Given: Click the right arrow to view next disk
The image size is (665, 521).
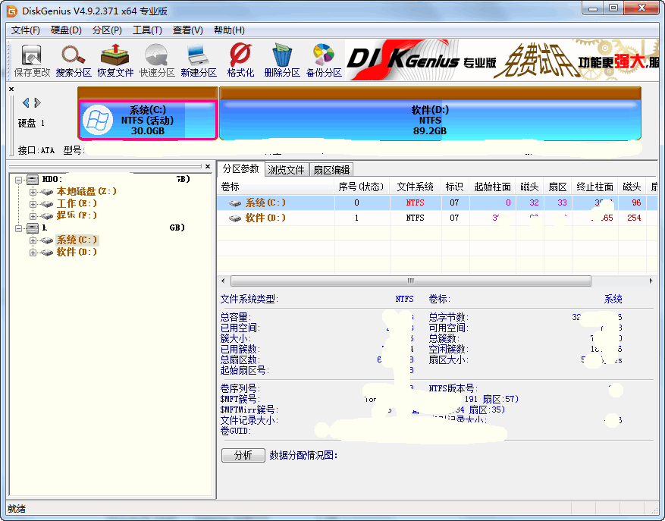Looking at the screenshot, I should (36, 104).
